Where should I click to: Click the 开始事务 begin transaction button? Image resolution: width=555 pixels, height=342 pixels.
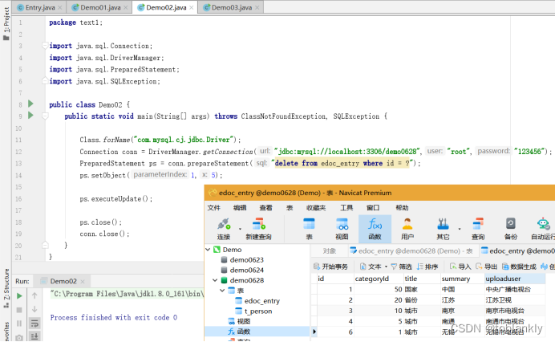coord(330,267)
